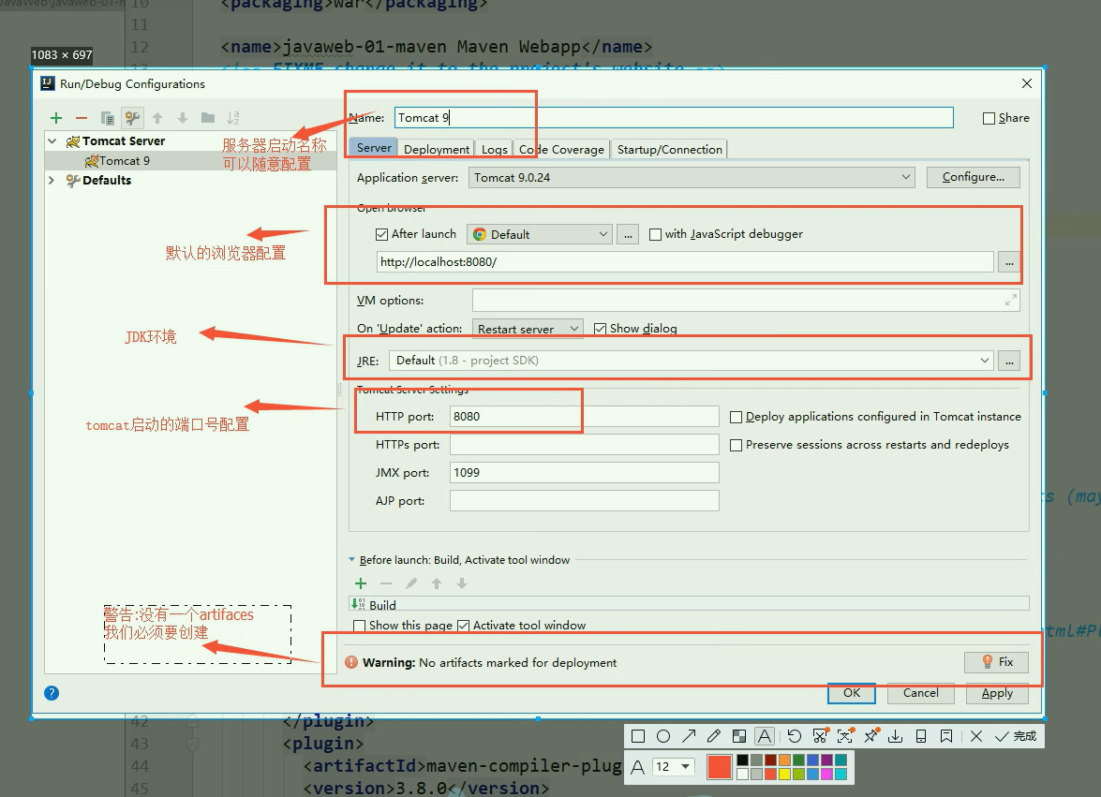Remove the Before launch task

coord(385,583)
